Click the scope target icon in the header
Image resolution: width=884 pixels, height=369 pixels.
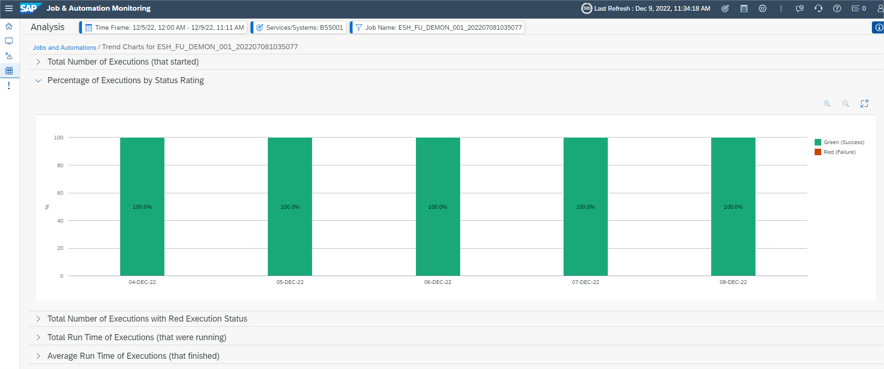tap(725, 8)
